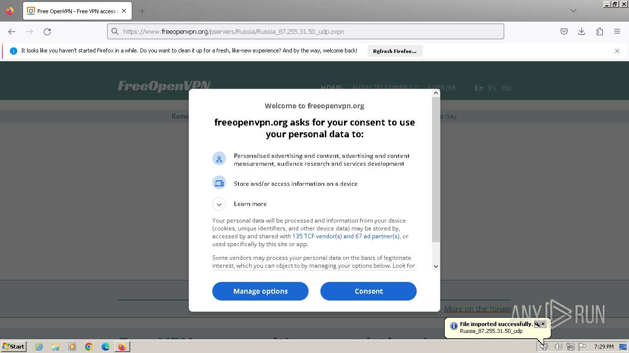
Task: Open the extensions puzzle icon
Action: tap(600, 31)
